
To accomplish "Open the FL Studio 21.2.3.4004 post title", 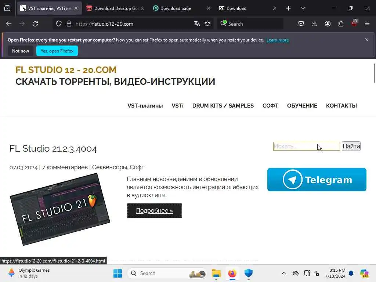I will point(53,149).
